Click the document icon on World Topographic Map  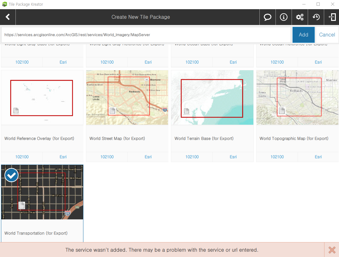[282, 111]
